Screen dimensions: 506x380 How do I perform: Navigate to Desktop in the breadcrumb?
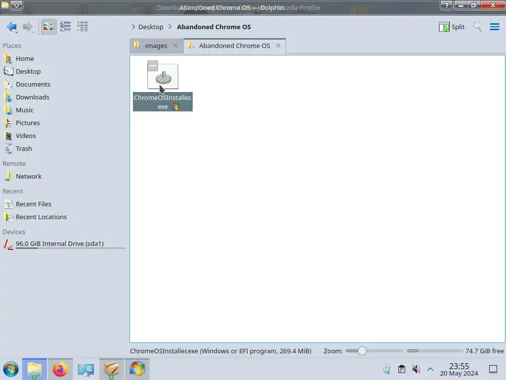151,27
